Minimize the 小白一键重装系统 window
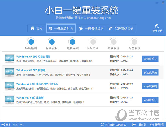The height and width of the screenshot is (127, 166). tap(158, 3)
